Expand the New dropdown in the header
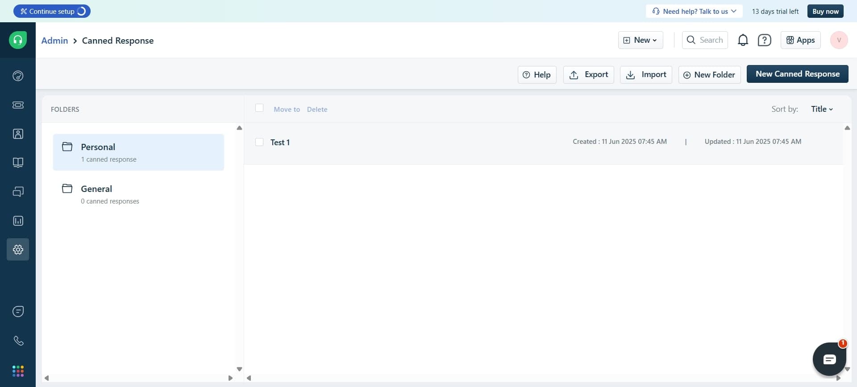The width and height of the screenshot is (857, 387). [641, 40]
